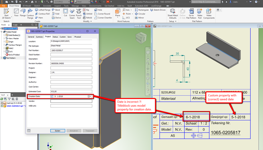Select 1065-0205817.ipt in the Vault panel
This screenshot has height=150, width=263.
click(x=15, y=106)
